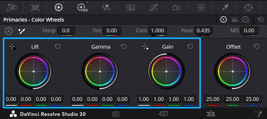Switch primaries to Bars mode
The width and height of the screenshot is (267, 119).
[234, 20]
